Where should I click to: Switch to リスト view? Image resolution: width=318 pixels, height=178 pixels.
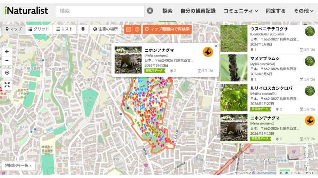point(64,29)
